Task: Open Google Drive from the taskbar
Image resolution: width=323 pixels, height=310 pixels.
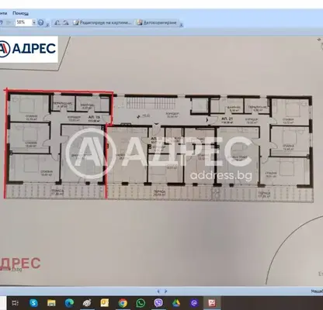Action: click(x=176, y=303)
